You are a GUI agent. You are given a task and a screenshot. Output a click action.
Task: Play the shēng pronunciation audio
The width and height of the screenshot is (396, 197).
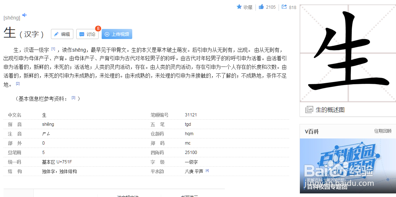(x=25, y=15)
